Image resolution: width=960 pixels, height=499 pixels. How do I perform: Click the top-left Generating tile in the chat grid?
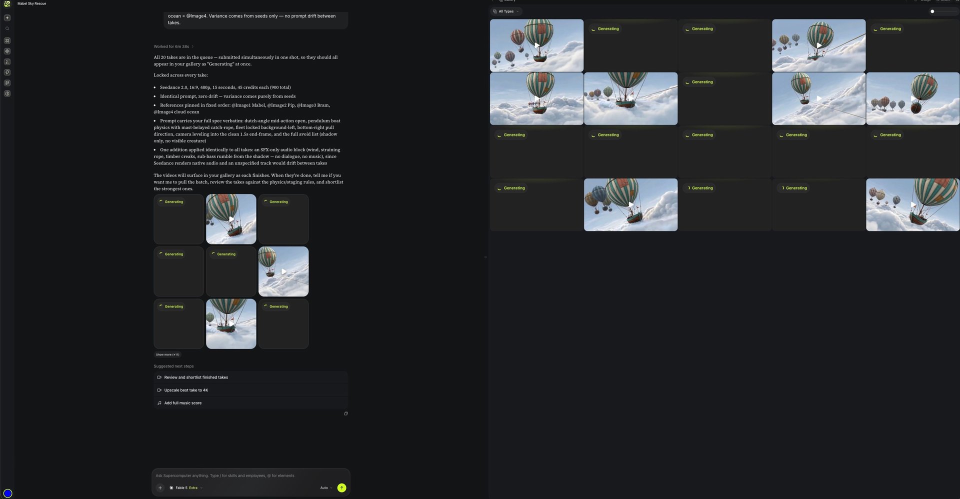click(x=178, y=219)
